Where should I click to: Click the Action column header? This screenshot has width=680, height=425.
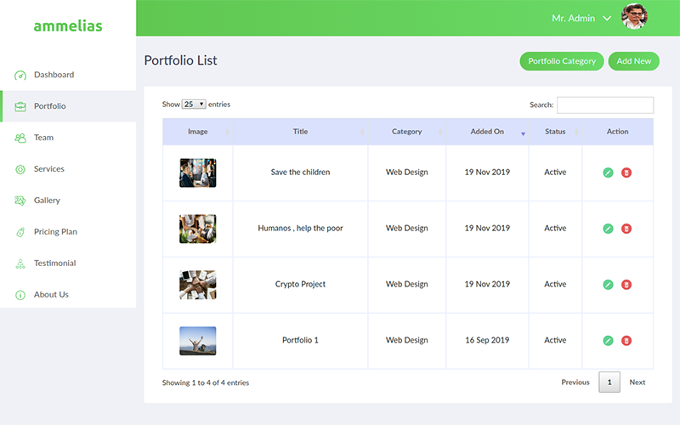[618, 132]
